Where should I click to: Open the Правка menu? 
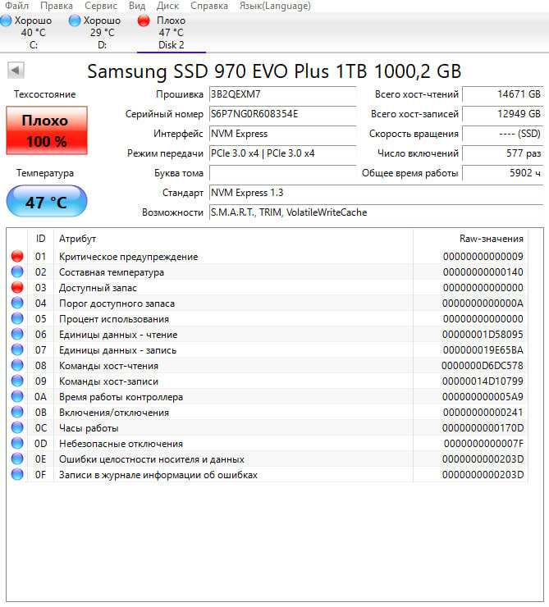click(x=57, y=6)
